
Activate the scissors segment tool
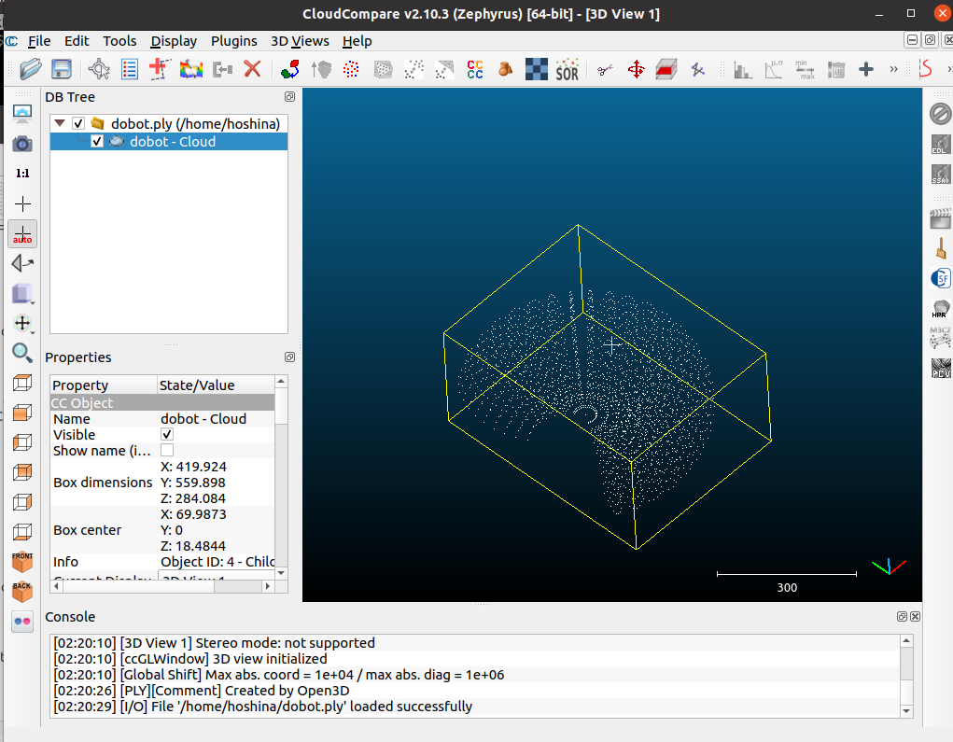pos(605,69)
